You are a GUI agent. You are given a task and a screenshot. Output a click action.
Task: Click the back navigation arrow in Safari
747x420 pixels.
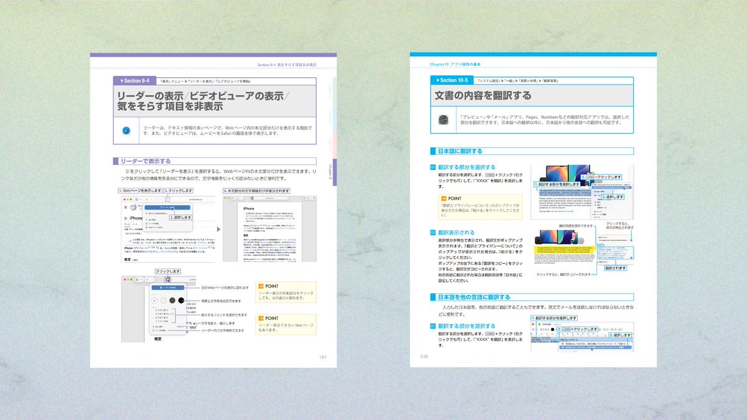coord(148,199)
